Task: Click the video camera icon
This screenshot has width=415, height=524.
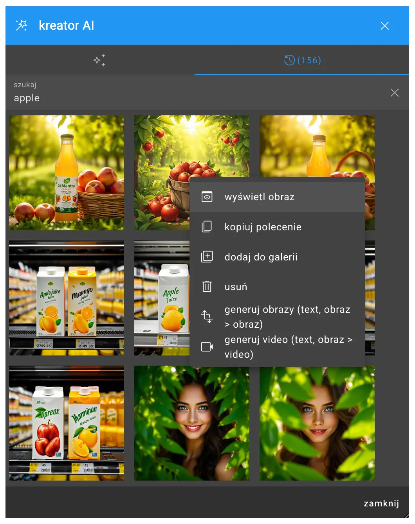Action: [x=207, y=347]
